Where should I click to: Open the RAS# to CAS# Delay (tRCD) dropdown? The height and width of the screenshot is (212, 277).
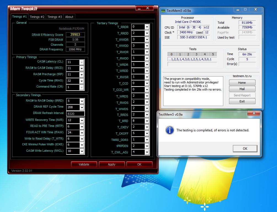click(x=82, y=68)
